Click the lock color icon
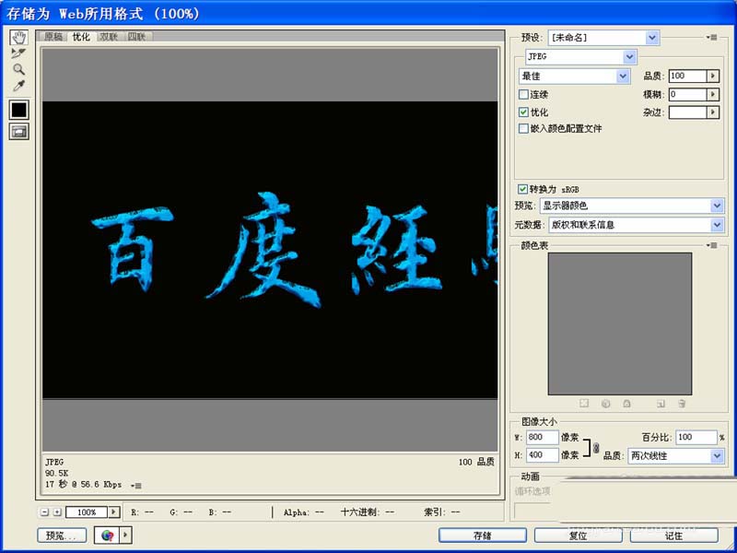The image size is (737, 553). pos(626,404)
